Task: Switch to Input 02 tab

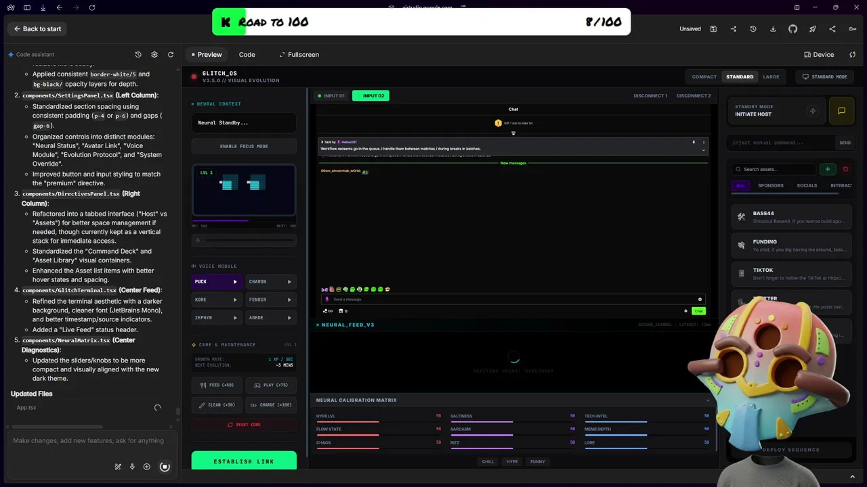Action: pyautogui.click(x=371, y=96)
